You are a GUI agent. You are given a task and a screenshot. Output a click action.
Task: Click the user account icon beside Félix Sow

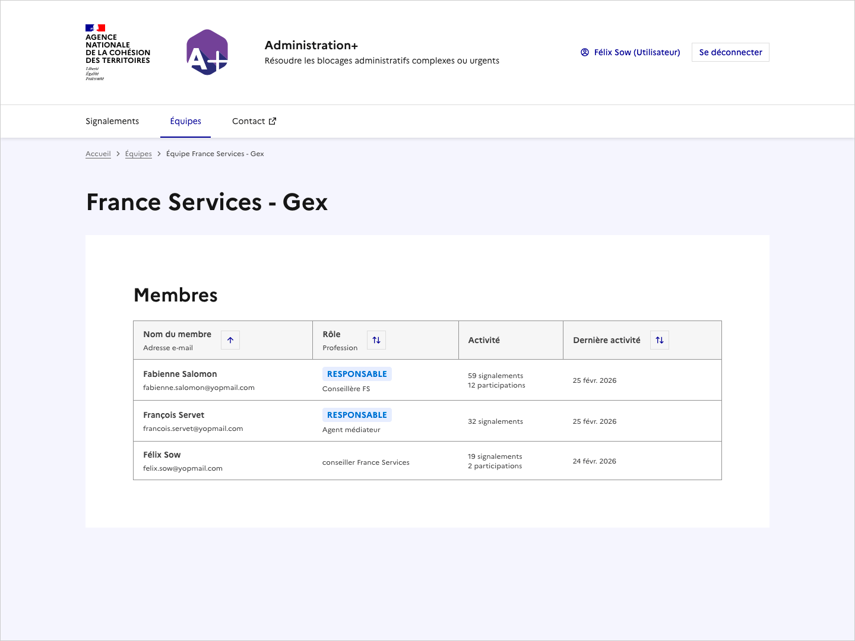585,52
